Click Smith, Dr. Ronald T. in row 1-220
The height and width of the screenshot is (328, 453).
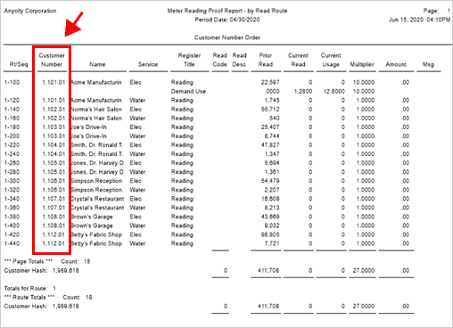[x=97, y=145]
